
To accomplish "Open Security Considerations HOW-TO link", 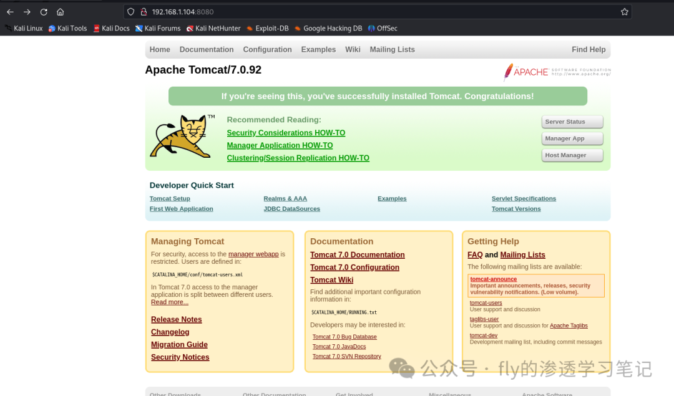I will [286, 133].
